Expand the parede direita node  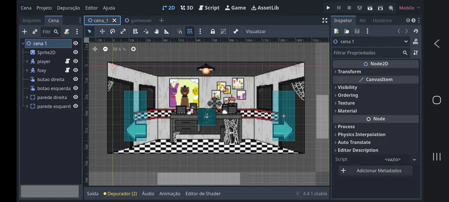click(x=27, y=97)
